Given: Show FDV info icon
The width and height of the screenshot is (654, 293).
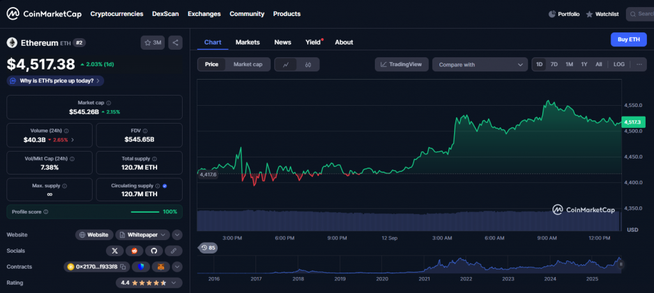Looking at the screenshot, I should pos(144,131).
